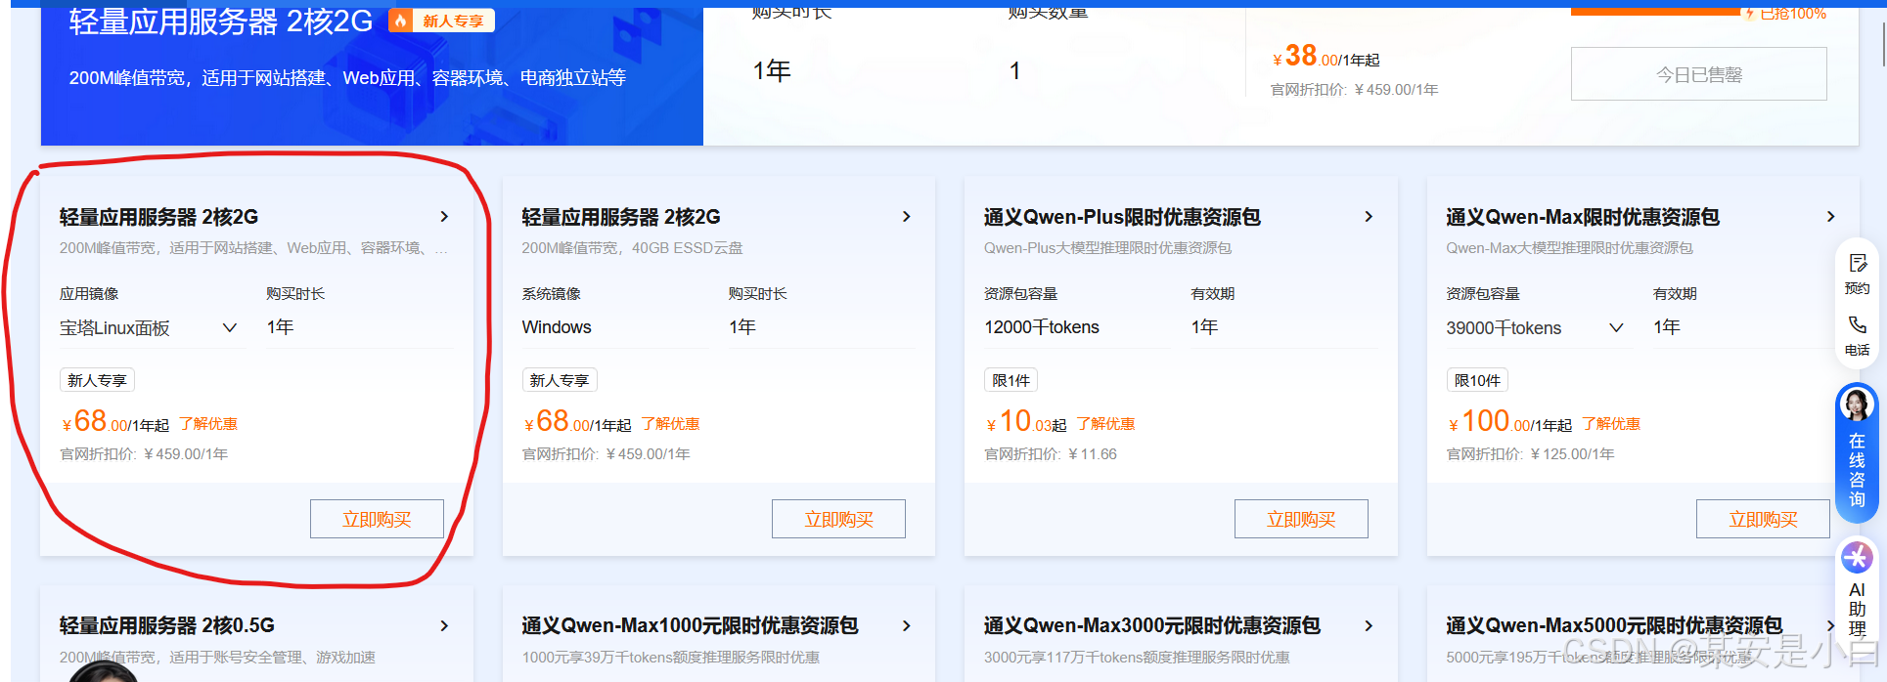This screenshot has height=682, width=1887.
Task: Open arrow on 轻量应用服务器 2核0.5G card
Action: point(444,625)
